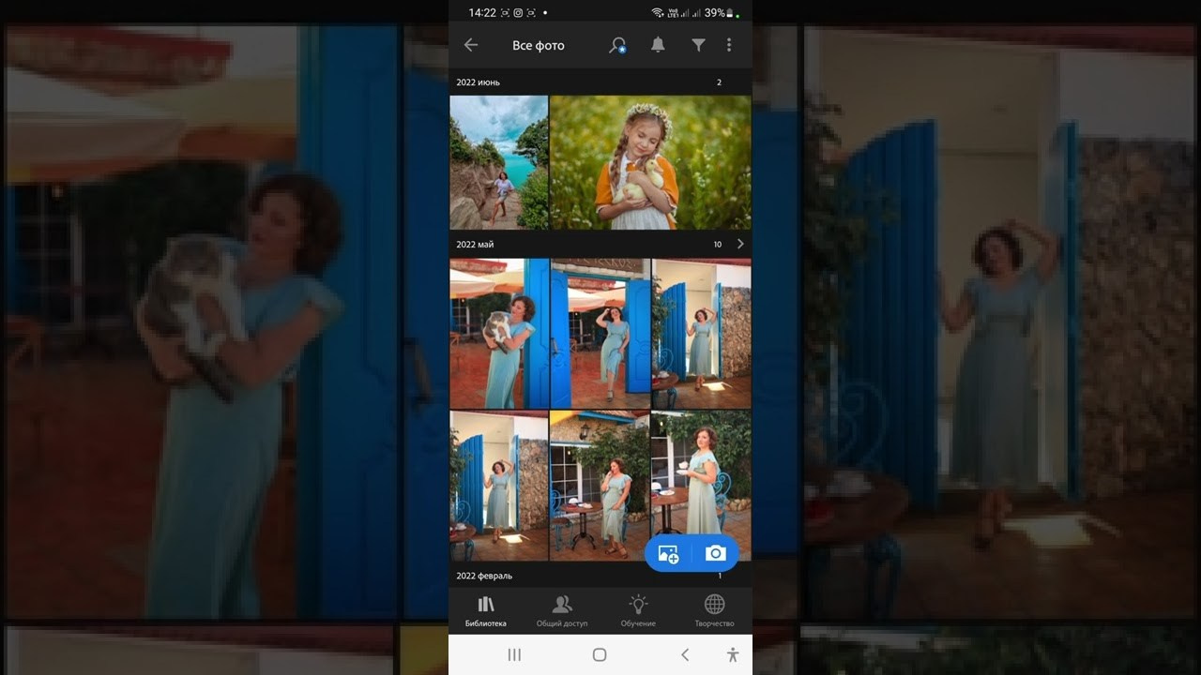Open the camera capture button

tap(715, 553)
